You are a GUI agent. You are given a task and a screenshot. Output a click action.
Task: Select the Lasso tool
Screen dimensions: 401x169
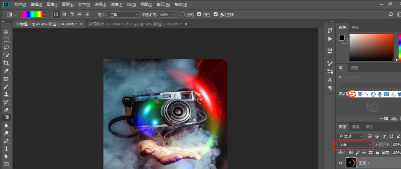6,48
